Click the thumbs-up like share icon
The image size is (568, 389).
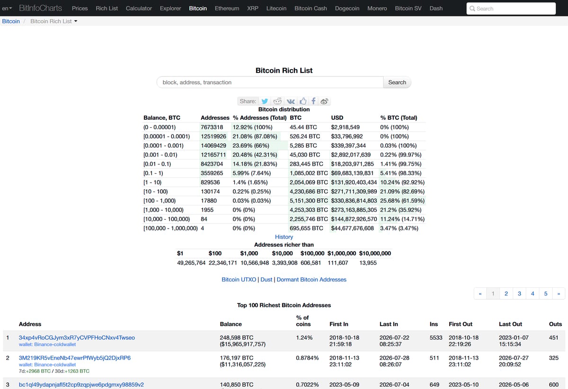(303, 101)
